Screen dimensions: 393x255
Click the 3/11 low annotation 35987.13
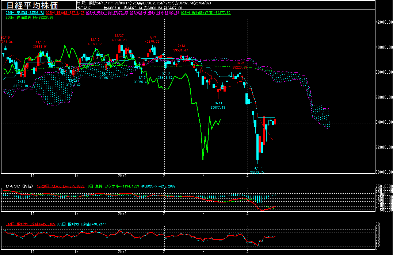click(x=218, y=105)
